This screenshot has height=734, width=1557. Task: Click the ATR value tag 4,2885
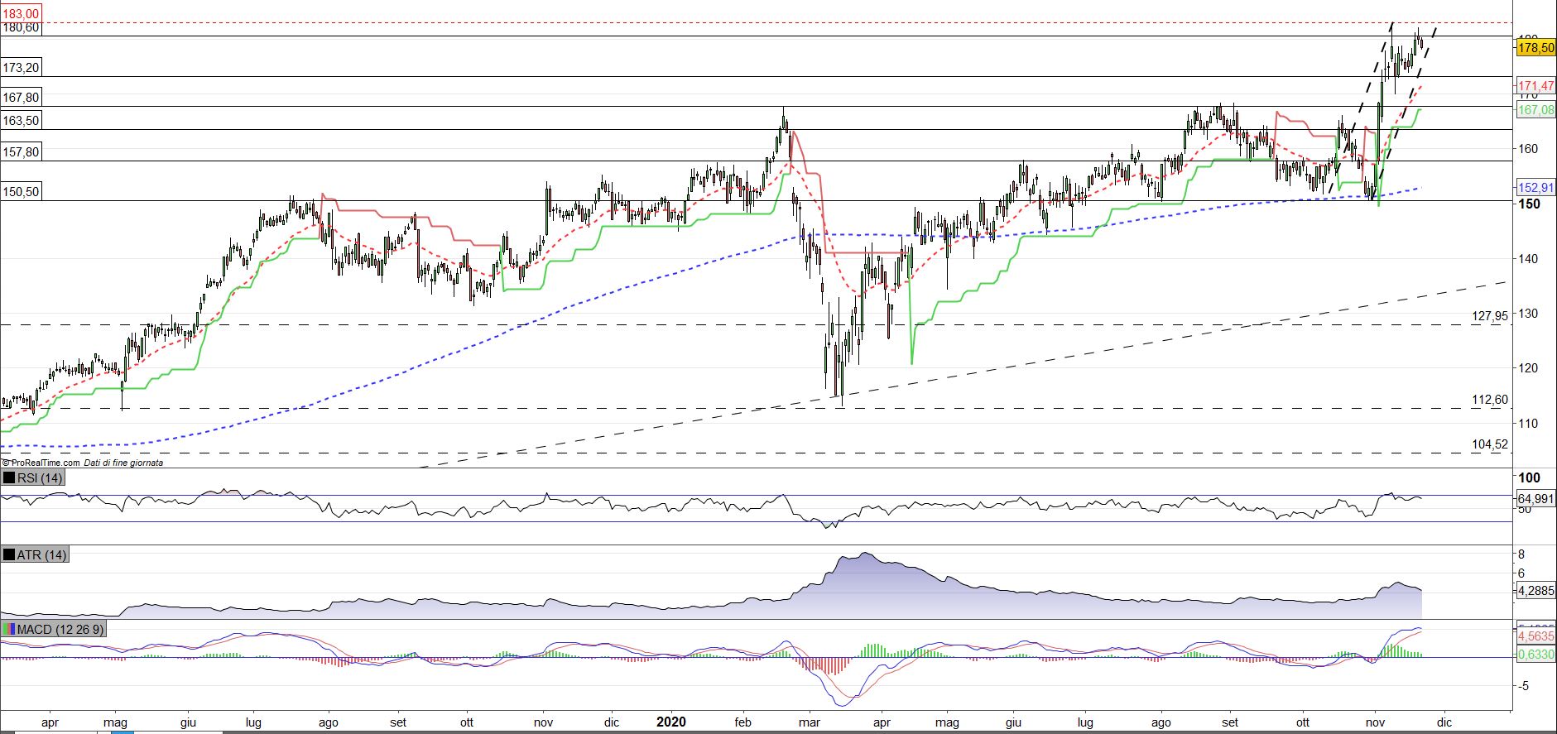pos(1535,591)
